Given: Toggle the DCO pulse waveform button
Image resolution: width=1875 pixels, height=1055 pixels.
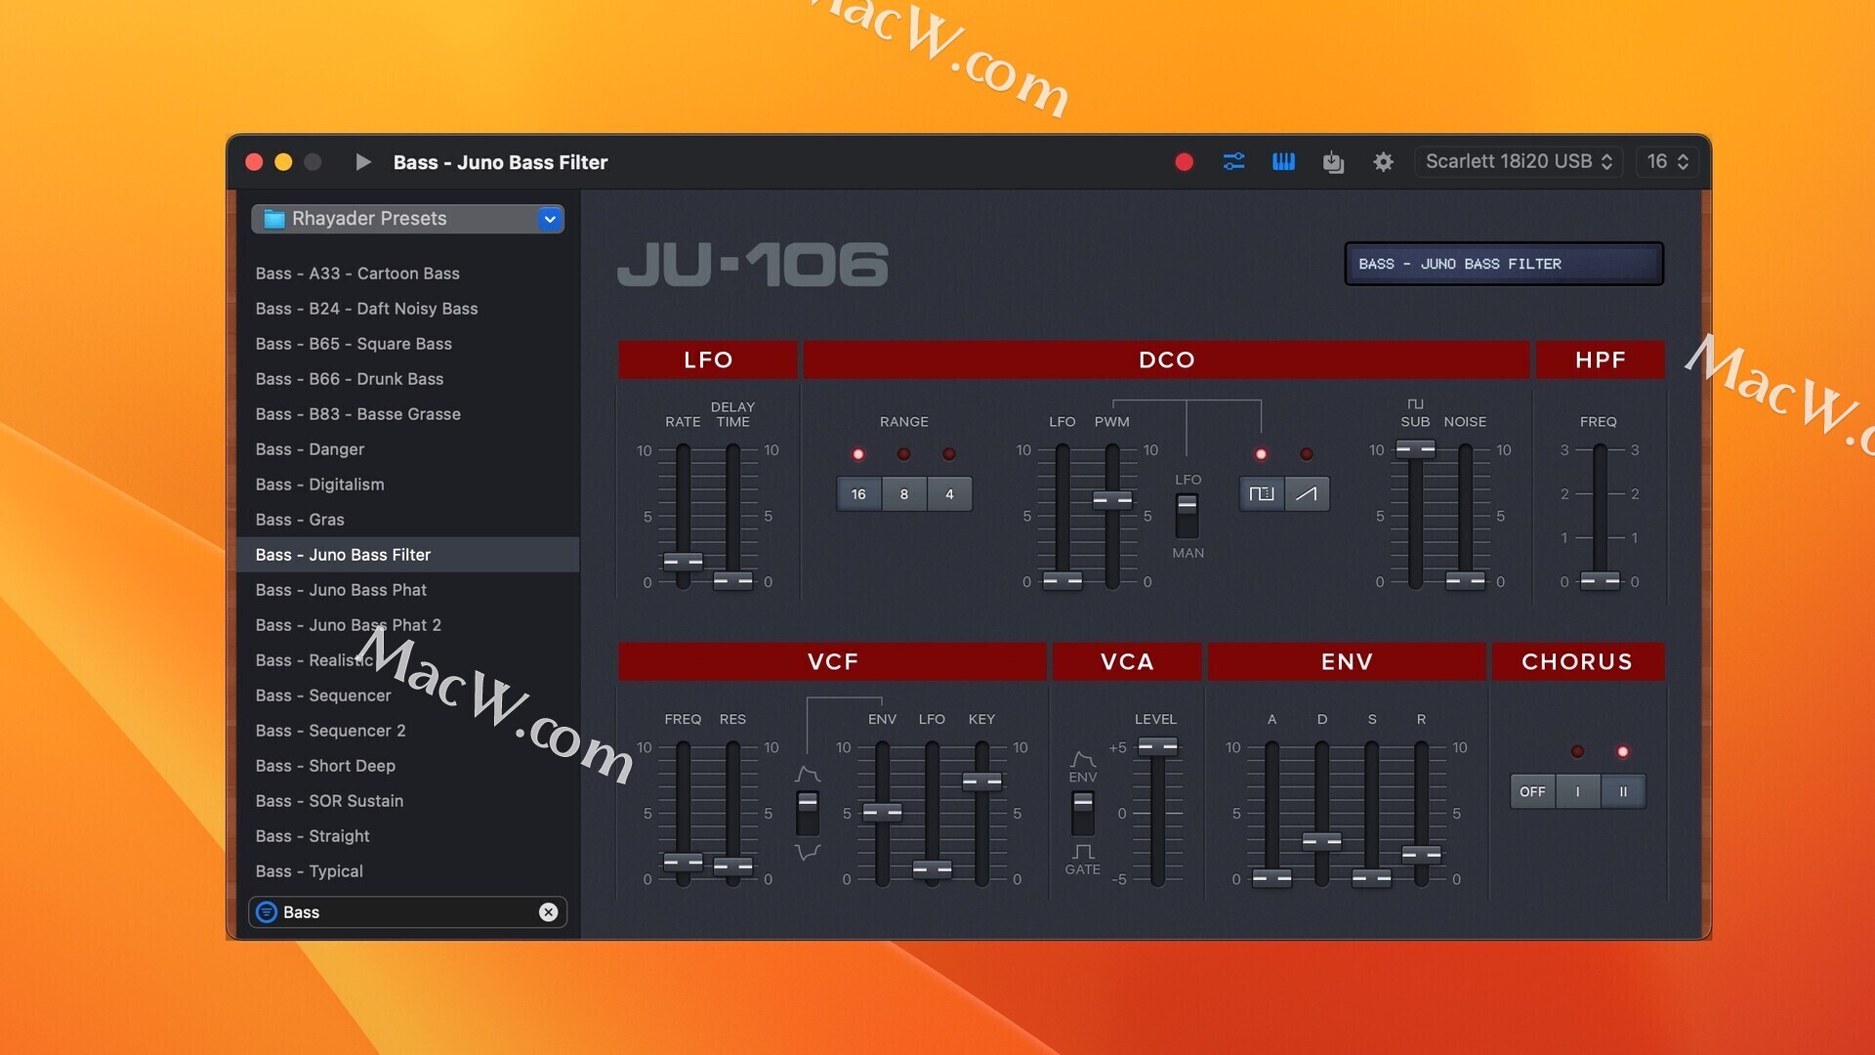Looking at the screenshot, I should click(x=1262, y=494).
